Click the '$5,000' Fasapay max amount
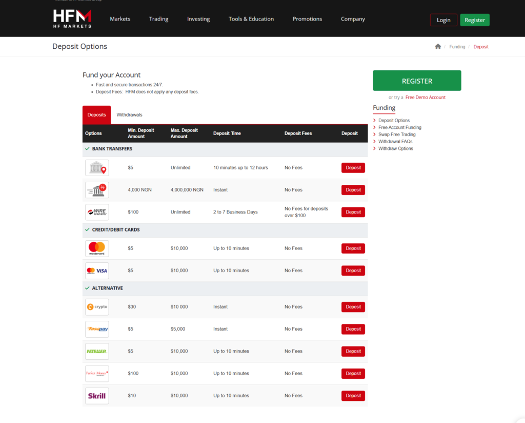Viewport: 525px width, 423px height. point(178,329)
